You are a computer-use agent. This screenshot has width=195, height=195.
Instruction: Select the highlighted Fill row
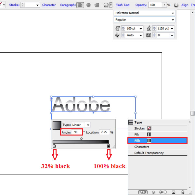(x=157, y=140)
